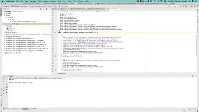Click the Pin Tab icon in Run panel
199x112 pixels.
click(x=3, y=94)
